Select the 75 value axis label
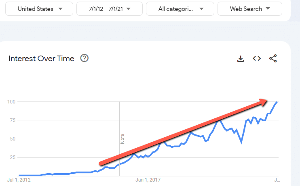 coord(13,120)
